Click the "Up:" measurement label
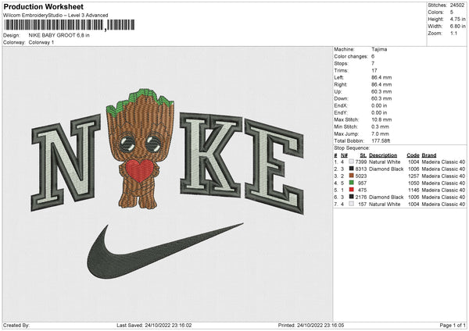Screen dimensions: 469x331 (x=338, y=91)
